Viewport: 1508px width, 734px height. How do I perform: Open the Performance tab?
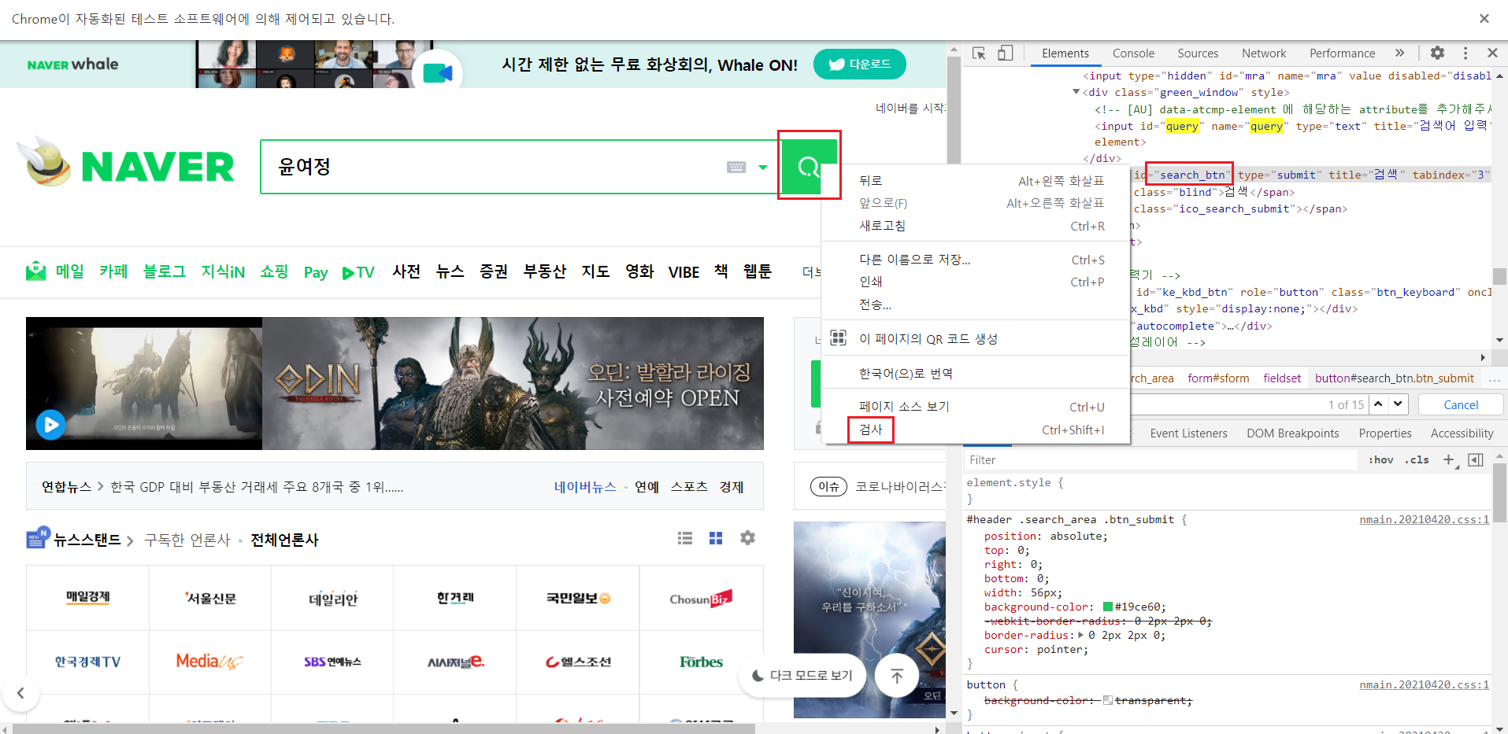tap(1342, 53)
